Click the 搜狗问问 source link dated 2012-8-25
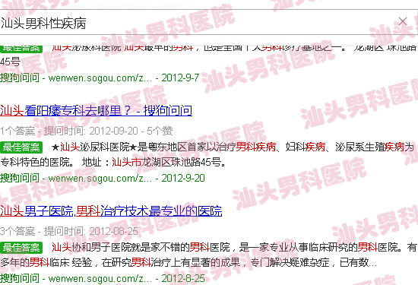The image size is (418, 285). click(x=103, y=279)
